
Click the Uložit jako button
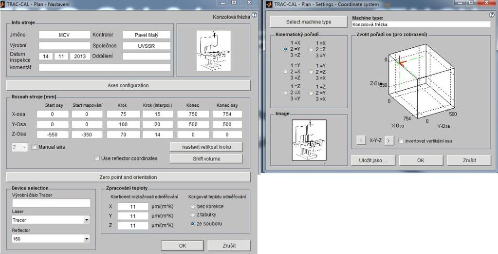click(x=373, y=160)
